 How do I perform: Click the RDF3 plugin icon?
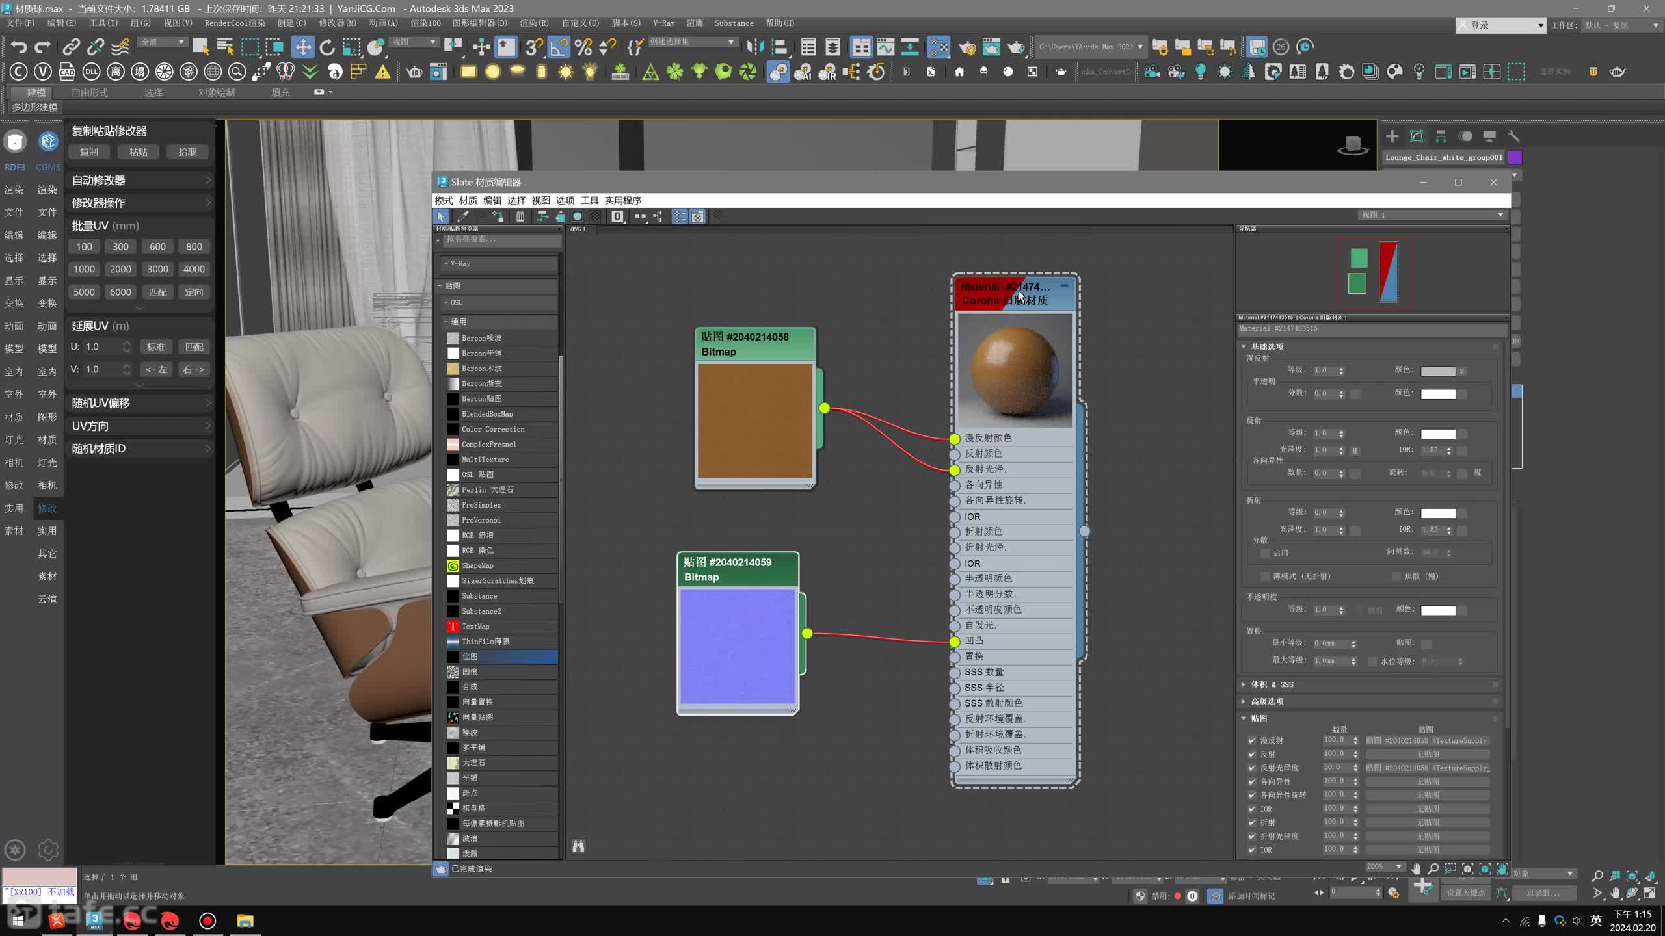click(x=15, y=141)
